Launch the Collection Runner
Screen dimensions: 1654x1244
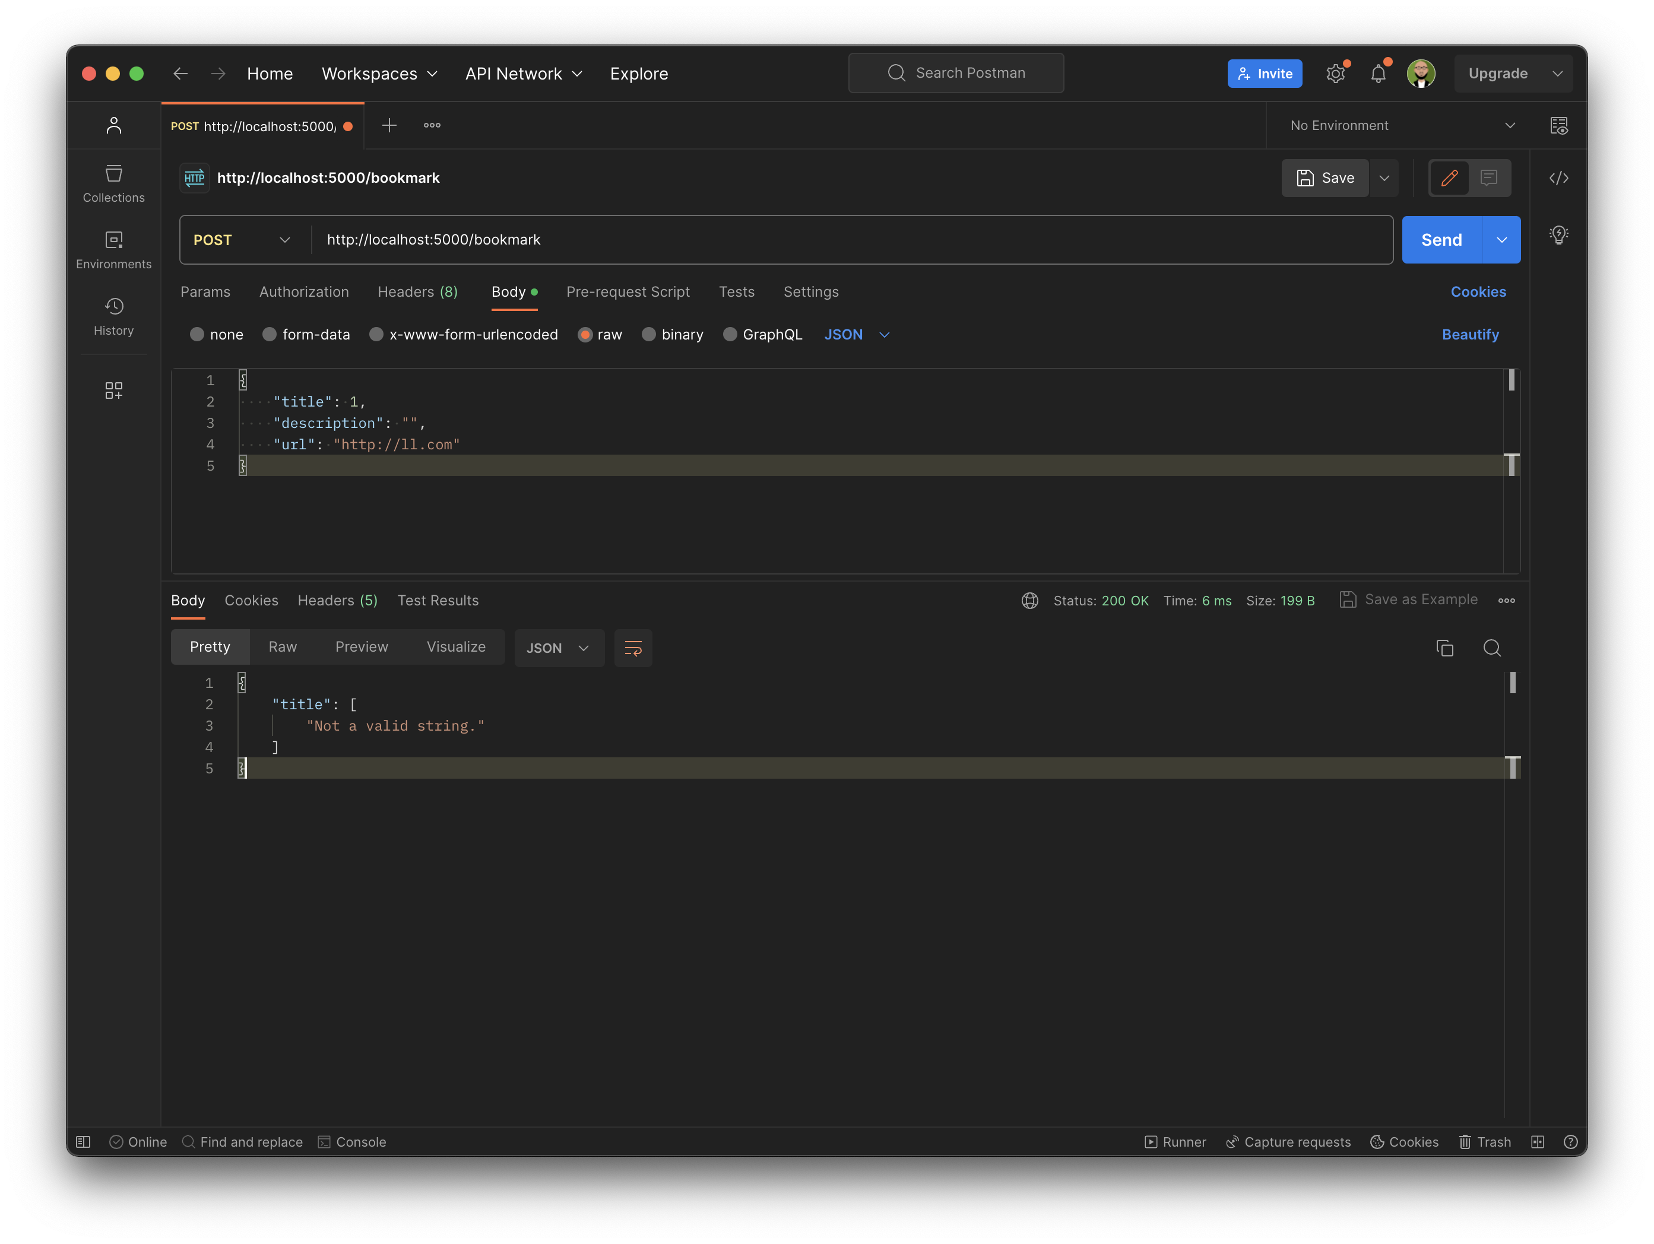tap(1175, 1141)
